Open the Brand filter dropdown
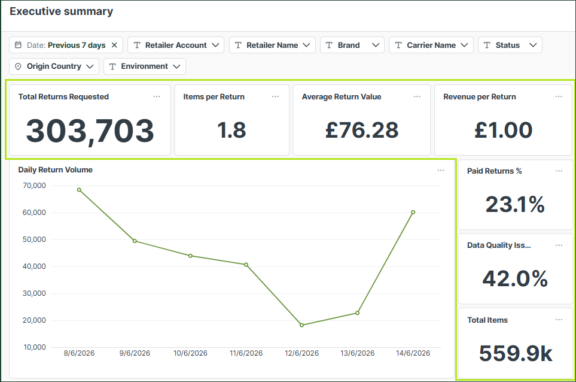 click(x=352, y=45)
